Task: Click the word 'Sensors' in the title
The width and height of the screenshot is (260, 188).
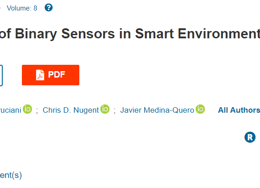Action: tap(88, 34)
